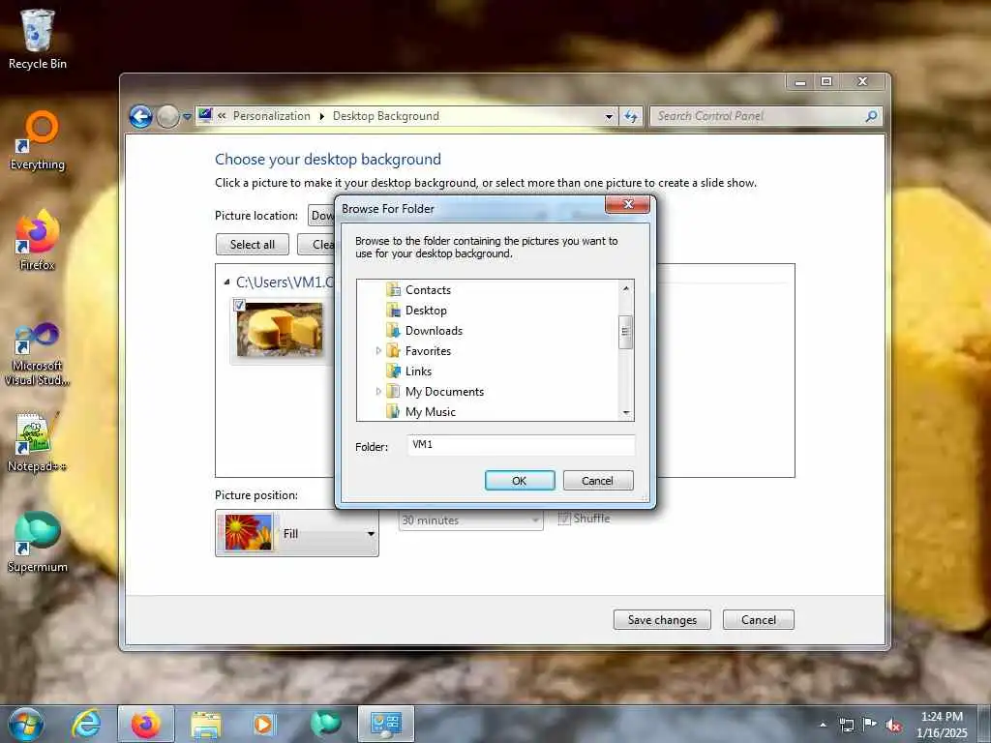Open the Windows Start menu orb
Viewport: 991px width, 743px height.
26,724
